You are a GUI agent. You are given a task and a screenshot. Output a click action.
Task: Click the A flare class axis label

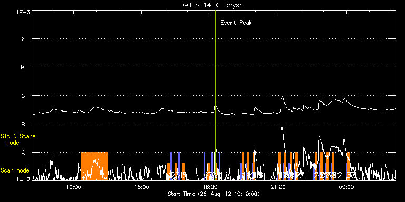pos(23,153)
